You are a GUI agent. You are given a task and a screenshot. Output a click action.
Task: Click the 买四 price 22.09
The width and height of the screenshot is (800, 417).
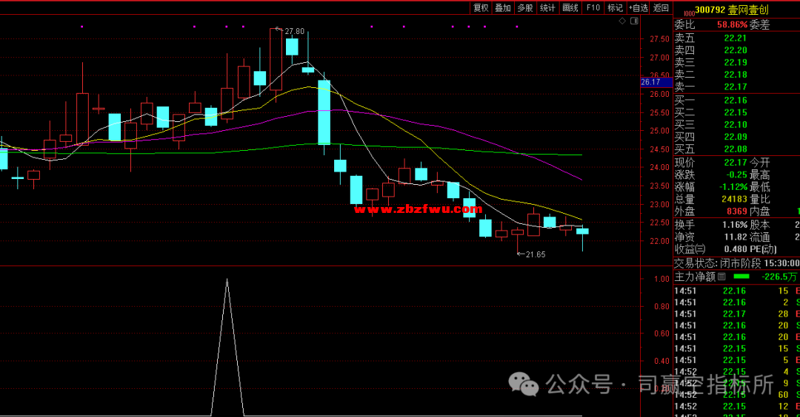click(736, 137)
